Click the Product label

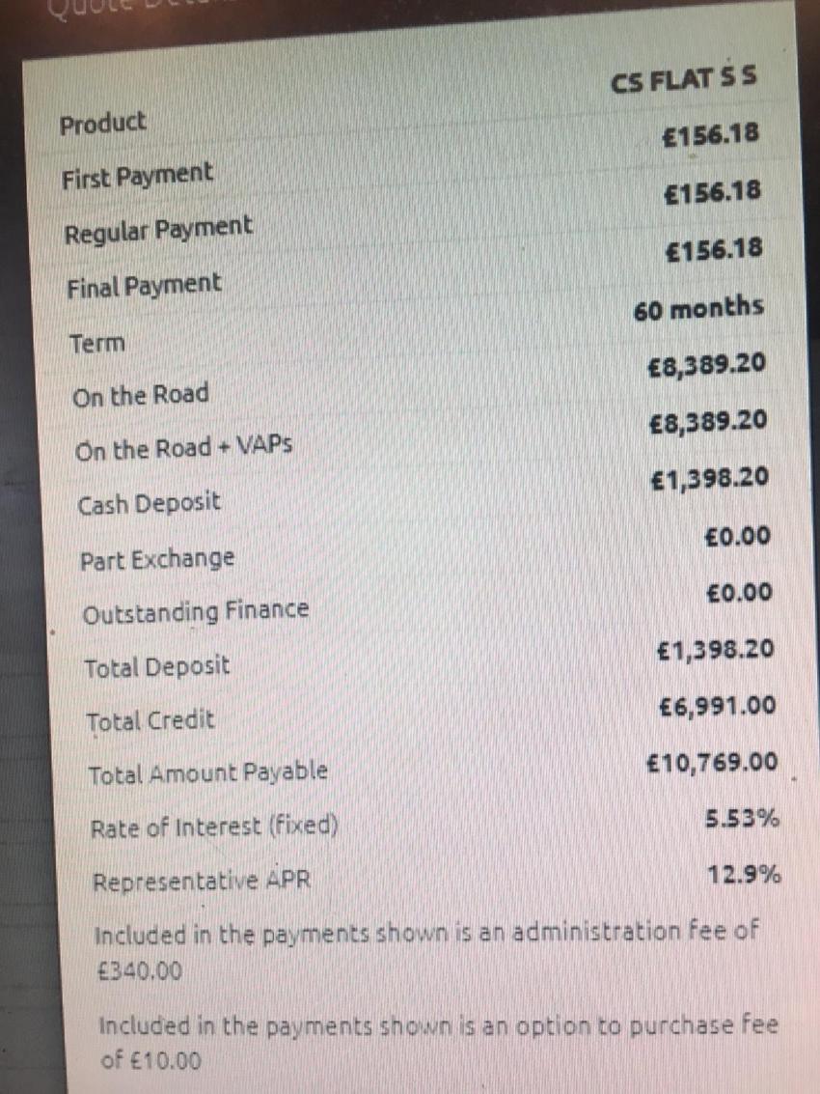pyautogui.click(x=103, y=124)
